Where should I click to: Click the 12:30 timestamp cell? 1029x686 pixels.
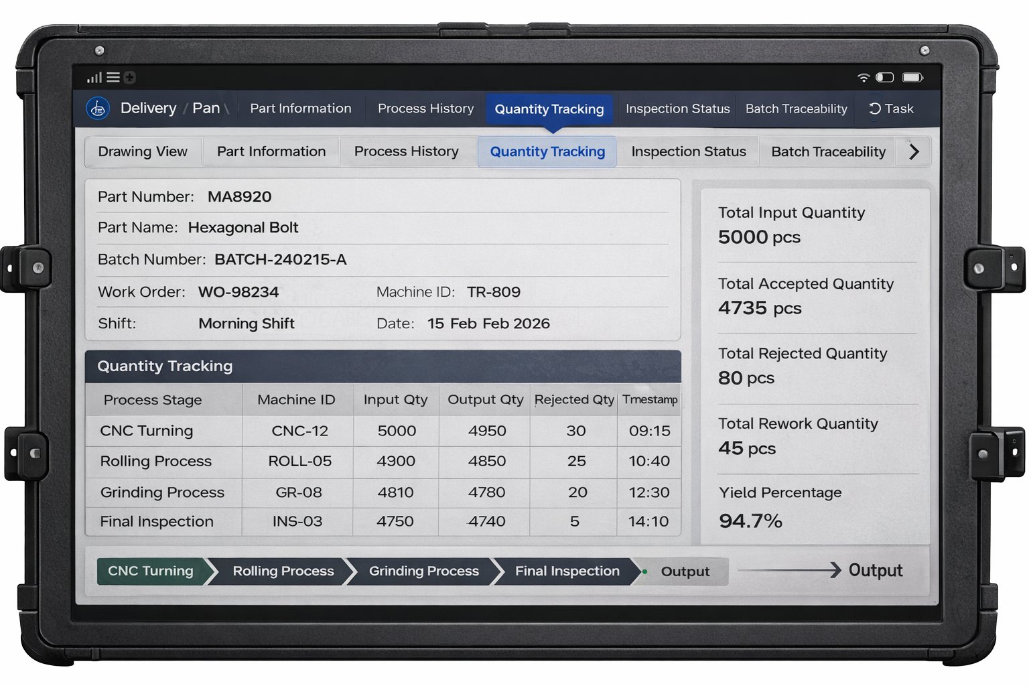pos(649,492)
